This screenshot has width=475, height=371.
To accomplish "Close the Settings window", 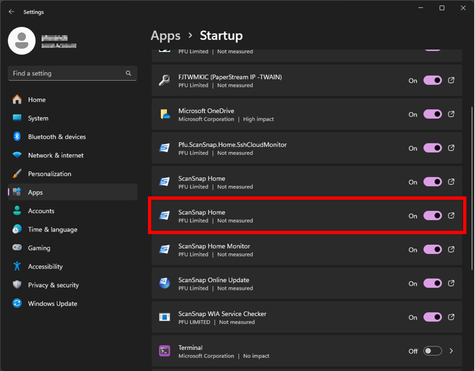I will point(463,8).
